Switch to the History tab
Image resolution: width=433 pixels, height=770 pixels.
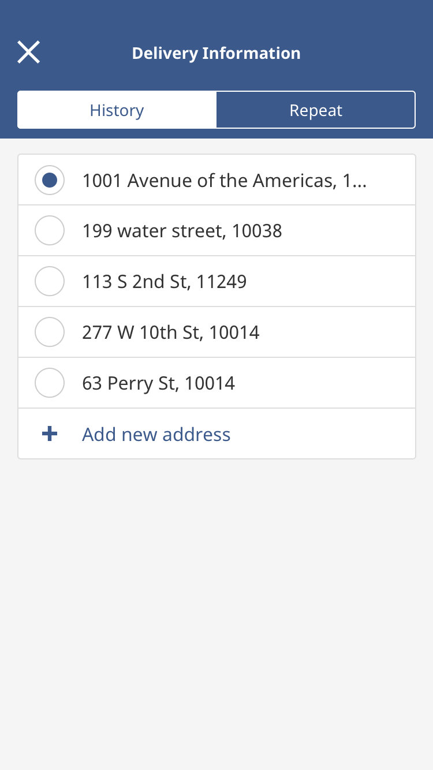[x=117, y=110]
